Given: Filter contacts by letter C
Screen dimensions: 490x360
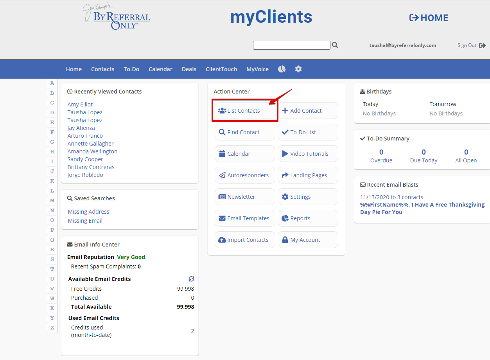Looking at the screenshot, I should click(52, 103).
